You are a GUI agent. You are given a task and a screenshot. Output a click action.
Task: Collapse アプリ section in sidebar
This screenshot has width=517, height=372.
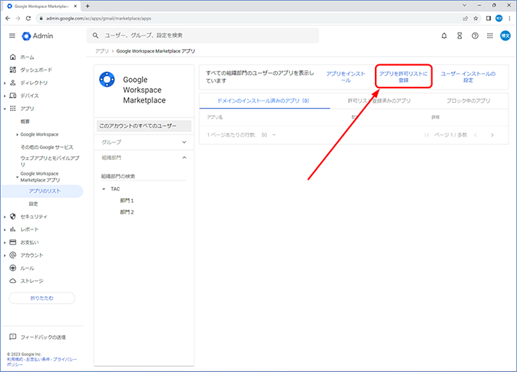(4, 109)
